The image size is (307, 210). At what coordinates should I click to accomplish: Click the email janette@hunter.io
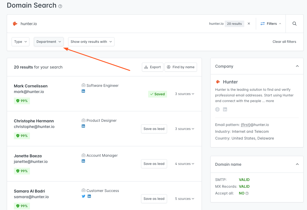point(31,162)
